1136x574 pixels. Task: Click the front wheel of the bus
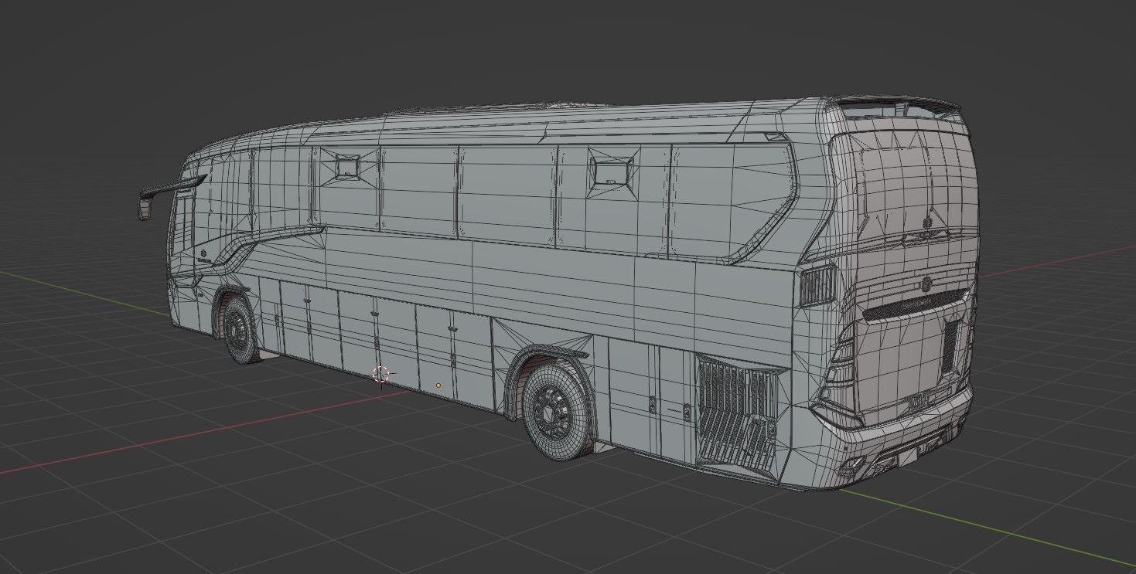(242, 329)
